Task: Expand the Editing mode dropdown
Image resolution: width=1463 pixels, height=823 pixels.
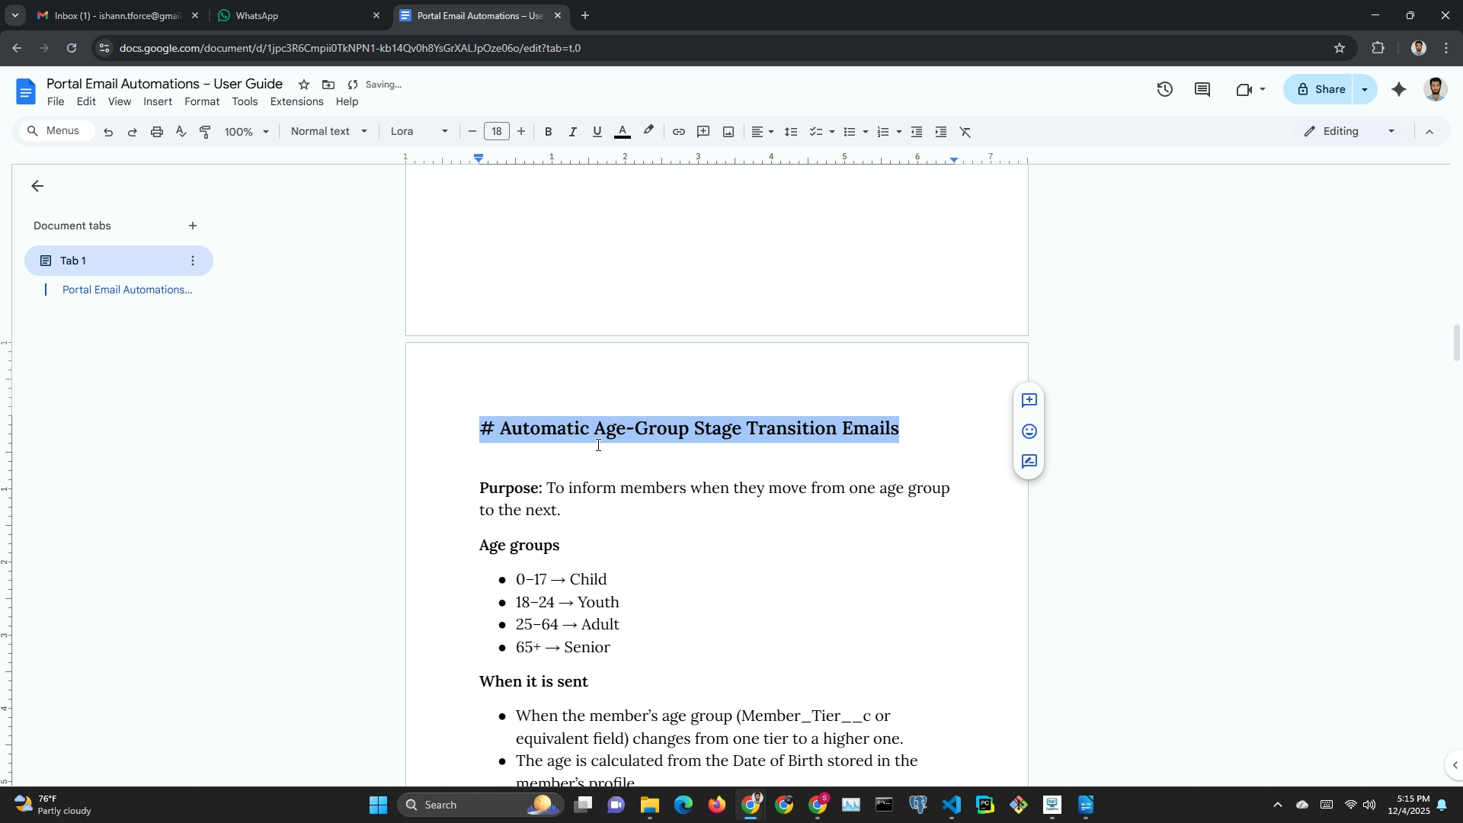Action: pos(1349,132)
